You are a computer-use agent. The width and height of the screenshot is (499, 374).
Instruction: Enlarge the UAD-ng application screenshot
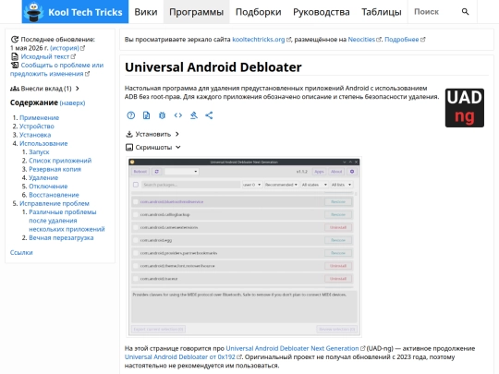point(244,247)
